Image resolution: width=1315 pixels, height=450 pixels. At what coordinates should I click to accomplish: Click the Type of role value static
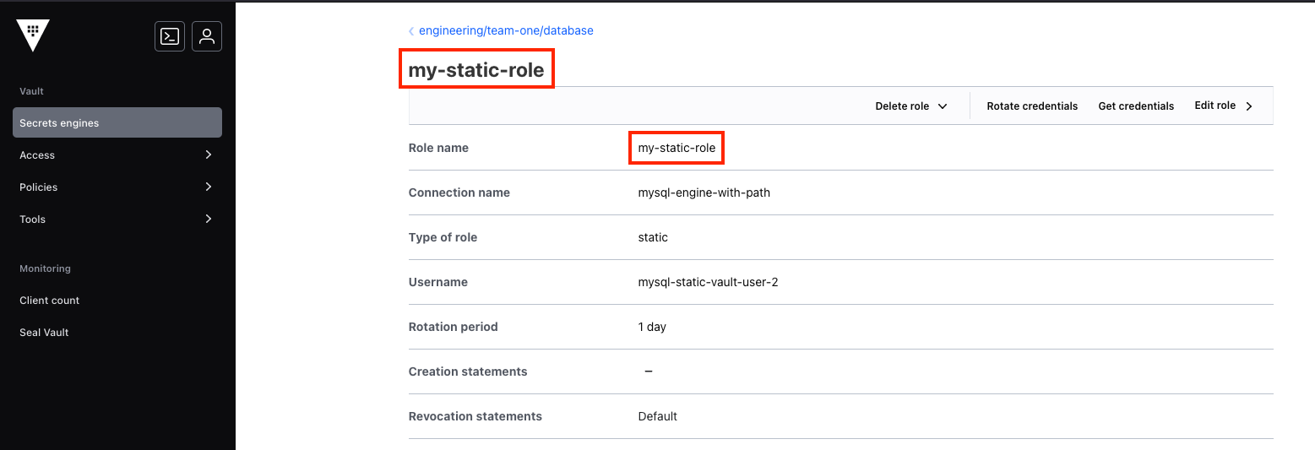(x=653, y=237)
